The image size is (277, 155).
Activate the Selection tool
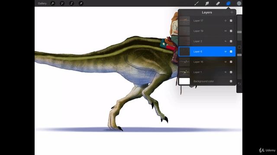[71, 3]
